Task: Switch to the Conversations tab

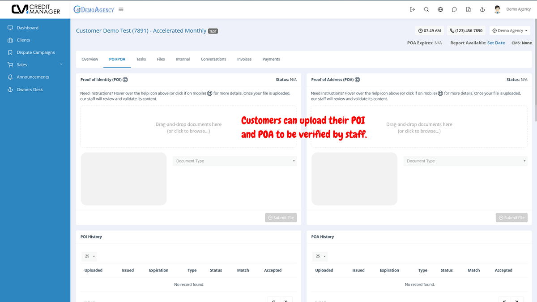Action: click(213, 59)
